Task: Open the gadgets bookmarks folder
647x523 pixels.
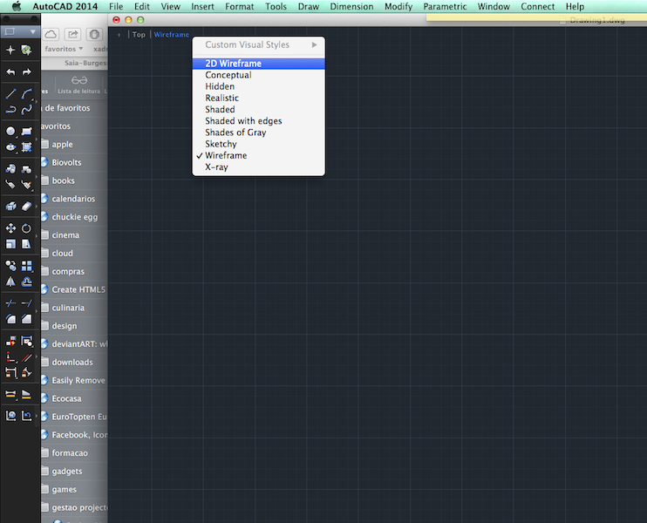Action: pos(67,471)
